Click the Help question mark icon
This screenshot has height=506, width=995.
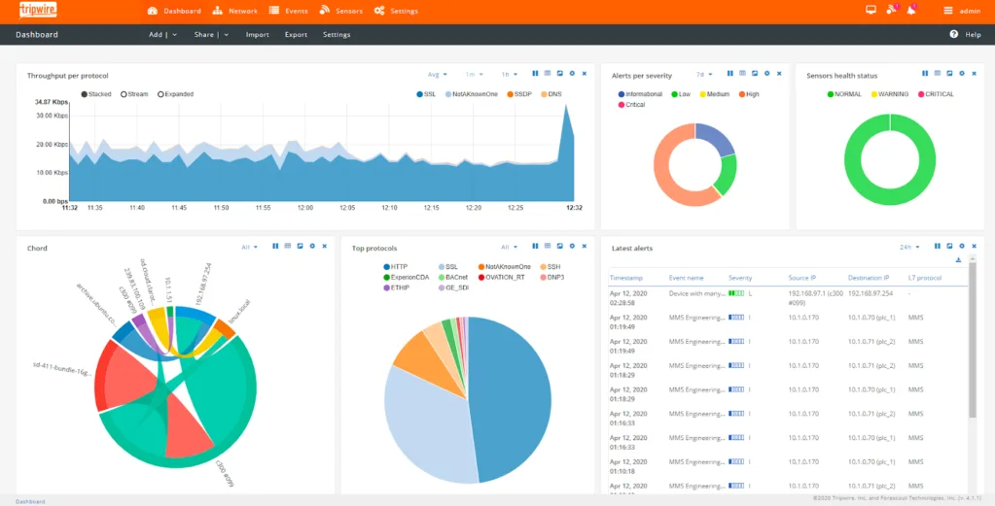[954, 34]
